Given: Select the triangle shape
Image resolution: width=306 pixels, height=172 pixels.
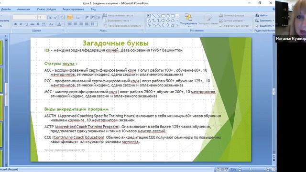Looking at the screenshot, I should pos(149,21).
